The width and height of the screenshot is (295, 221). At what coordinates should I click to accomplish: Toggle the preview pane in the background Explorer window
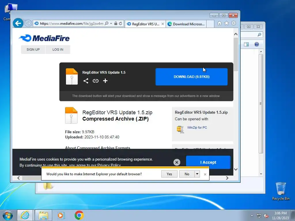[246, 44]
